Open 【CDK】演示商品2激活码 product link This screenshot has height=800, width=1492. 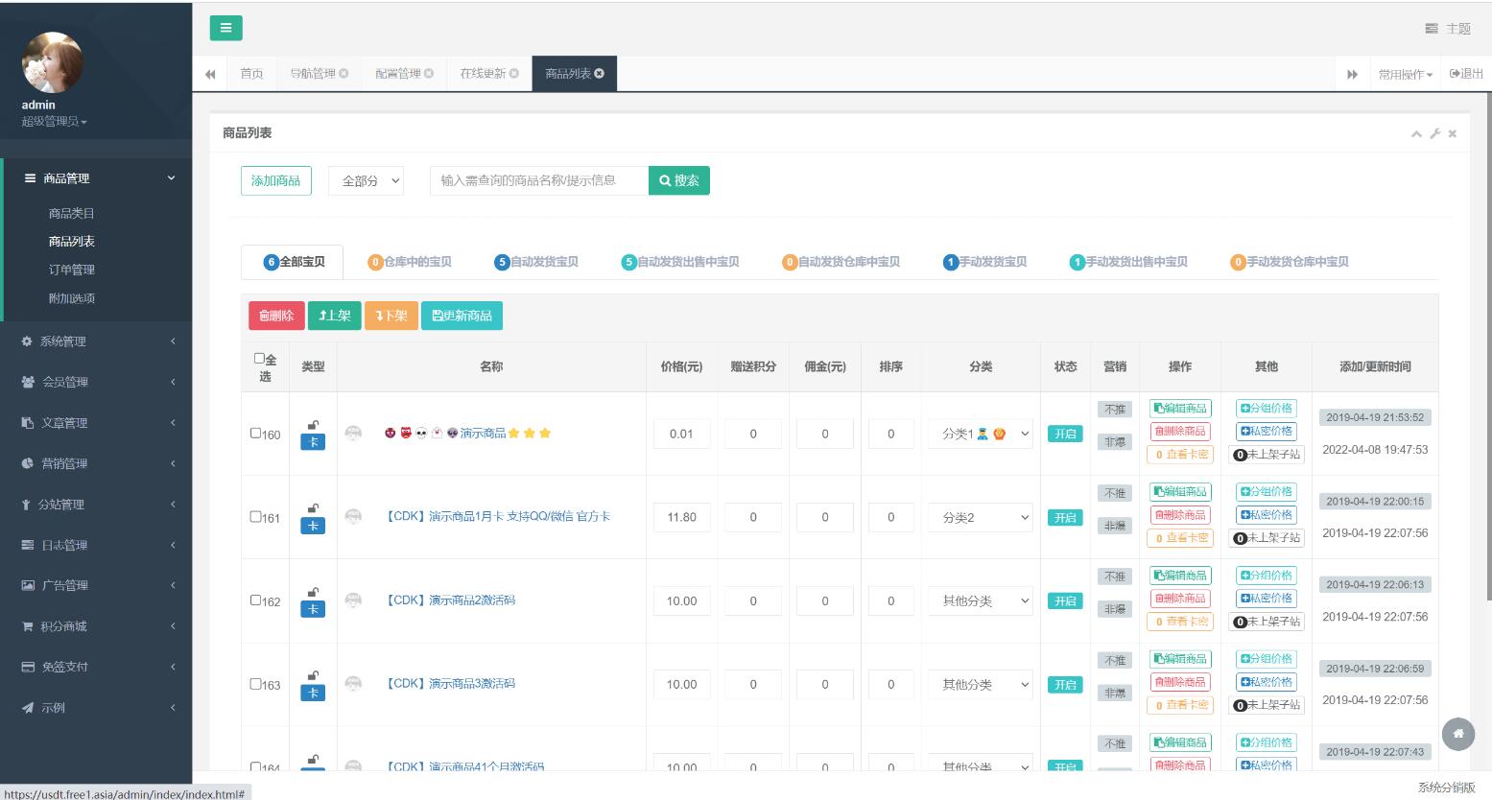click(449, 600)
